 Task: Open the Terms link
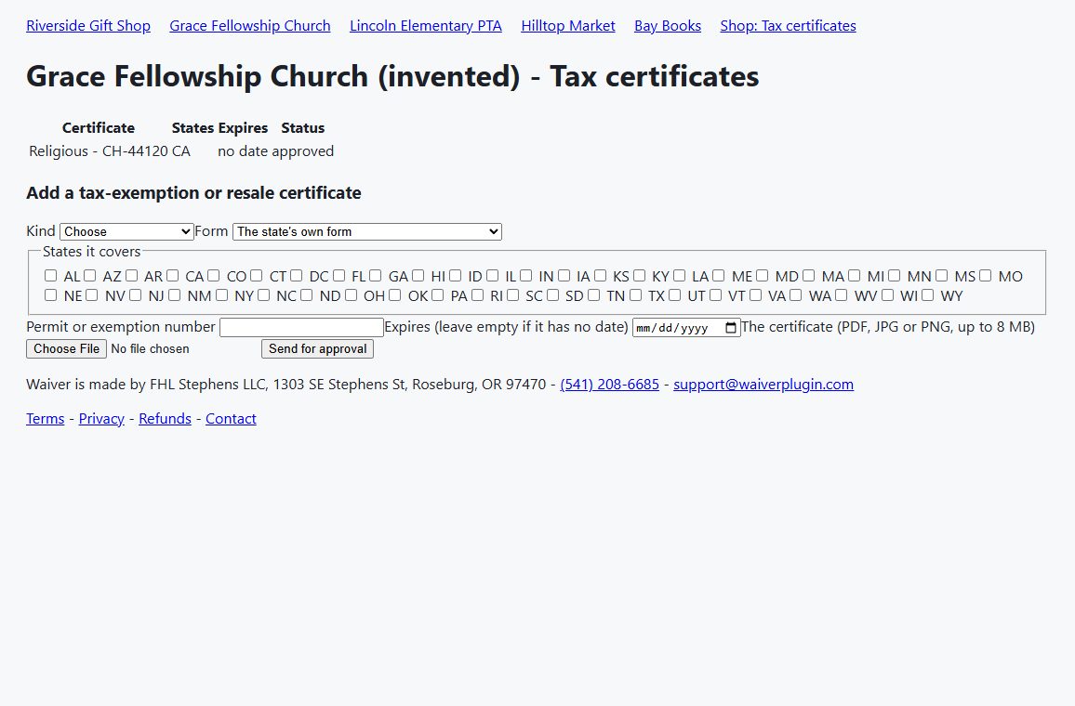46,418
